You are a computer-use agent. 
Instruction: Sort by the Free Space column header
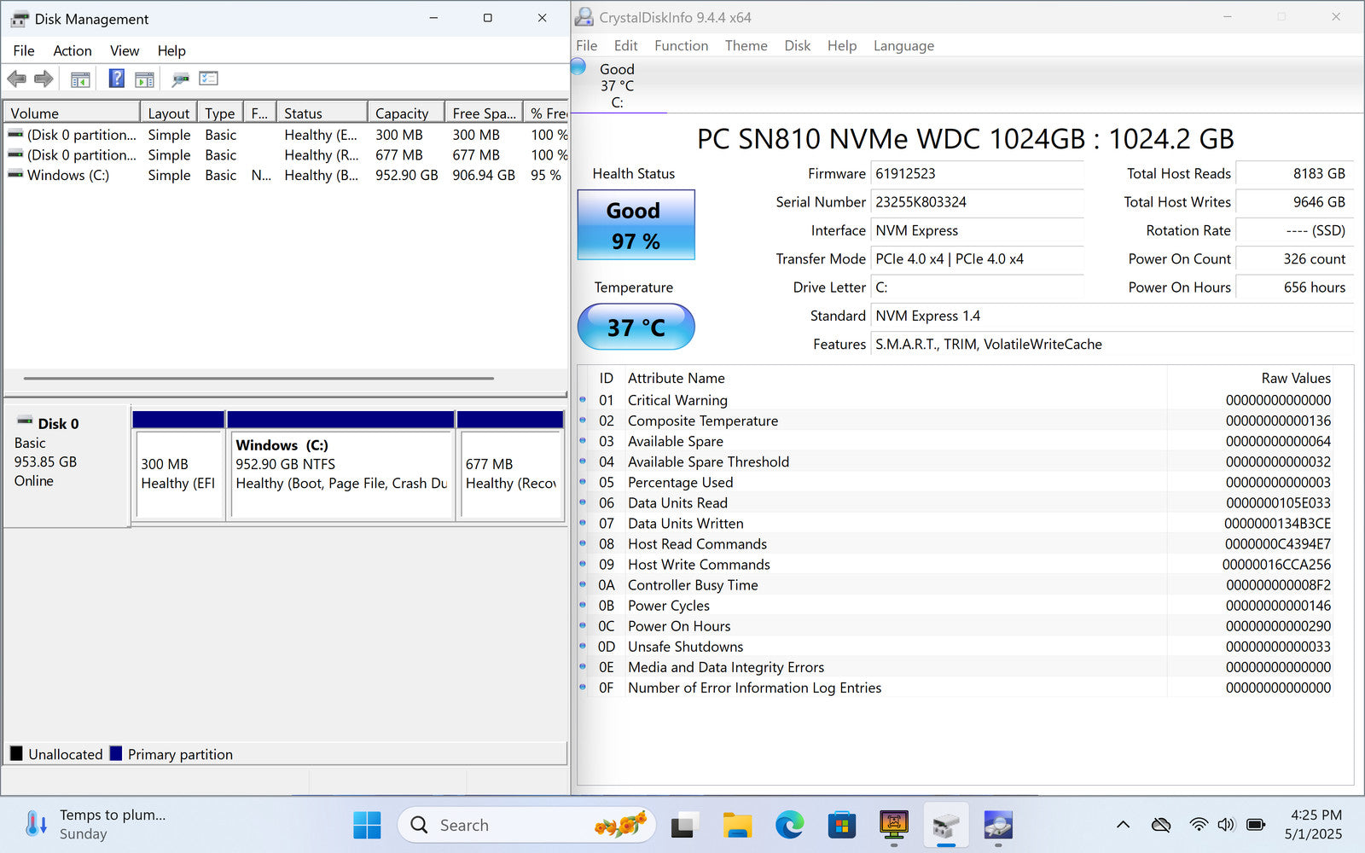click(x=483, y=113)
